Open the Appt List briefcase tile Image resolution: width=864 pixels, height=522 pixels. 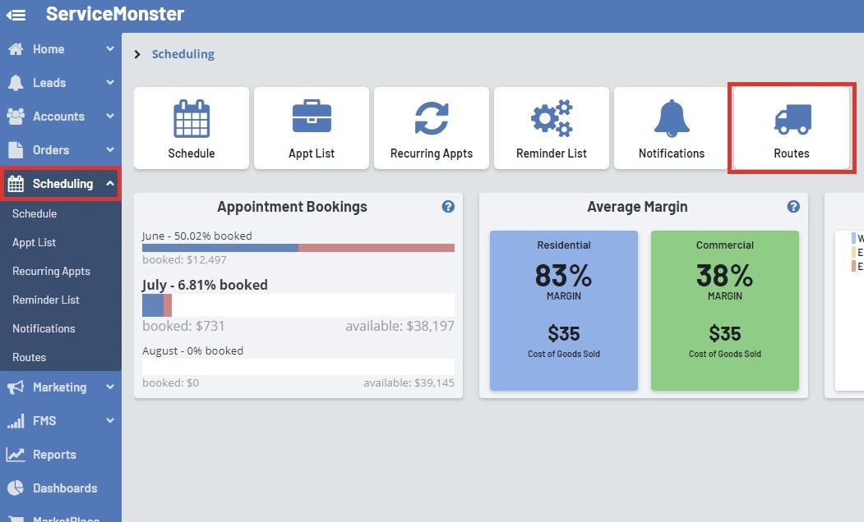point(312,128)
